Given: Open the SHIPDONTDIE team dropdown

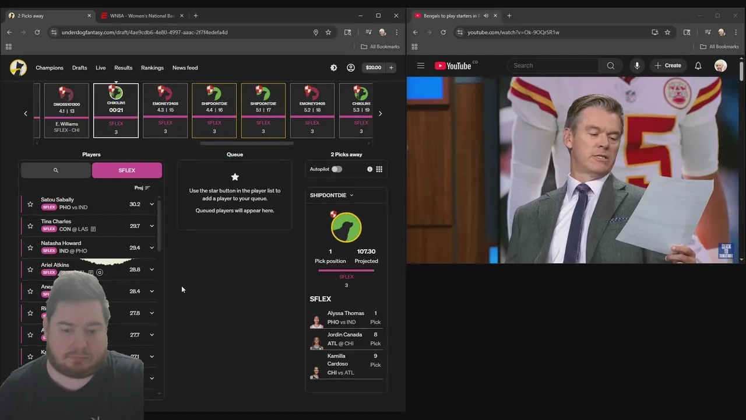Looking at the screenshot, I should [x=332, y=195].
